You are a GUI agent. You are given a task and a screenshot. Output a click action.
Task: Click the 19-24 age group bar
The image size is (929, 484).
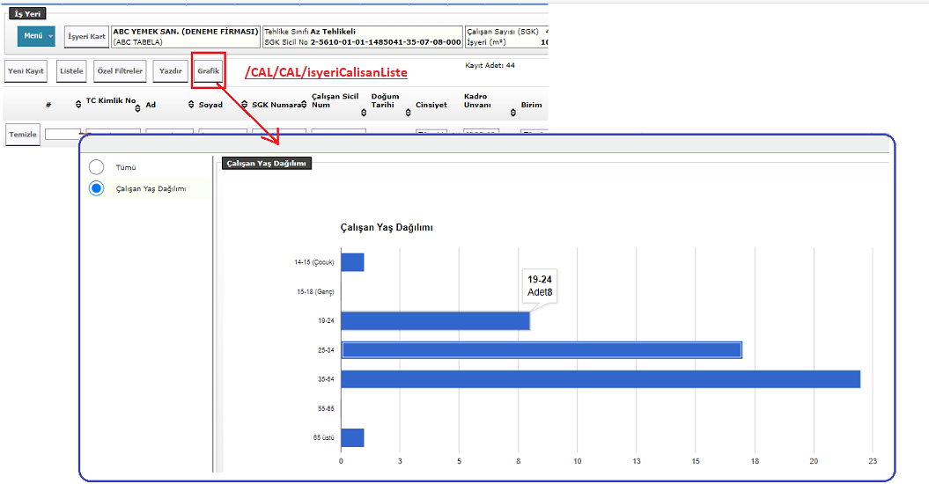tap(435, 321)
